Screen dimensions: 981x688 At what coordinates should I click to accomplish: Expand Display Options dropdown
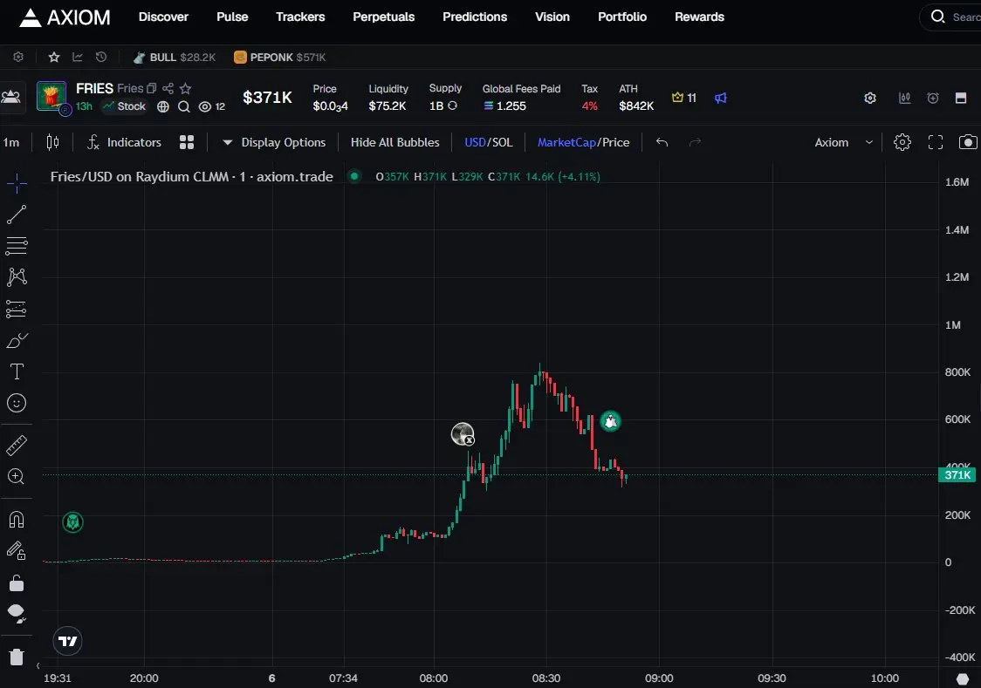[x=274, y=142]
